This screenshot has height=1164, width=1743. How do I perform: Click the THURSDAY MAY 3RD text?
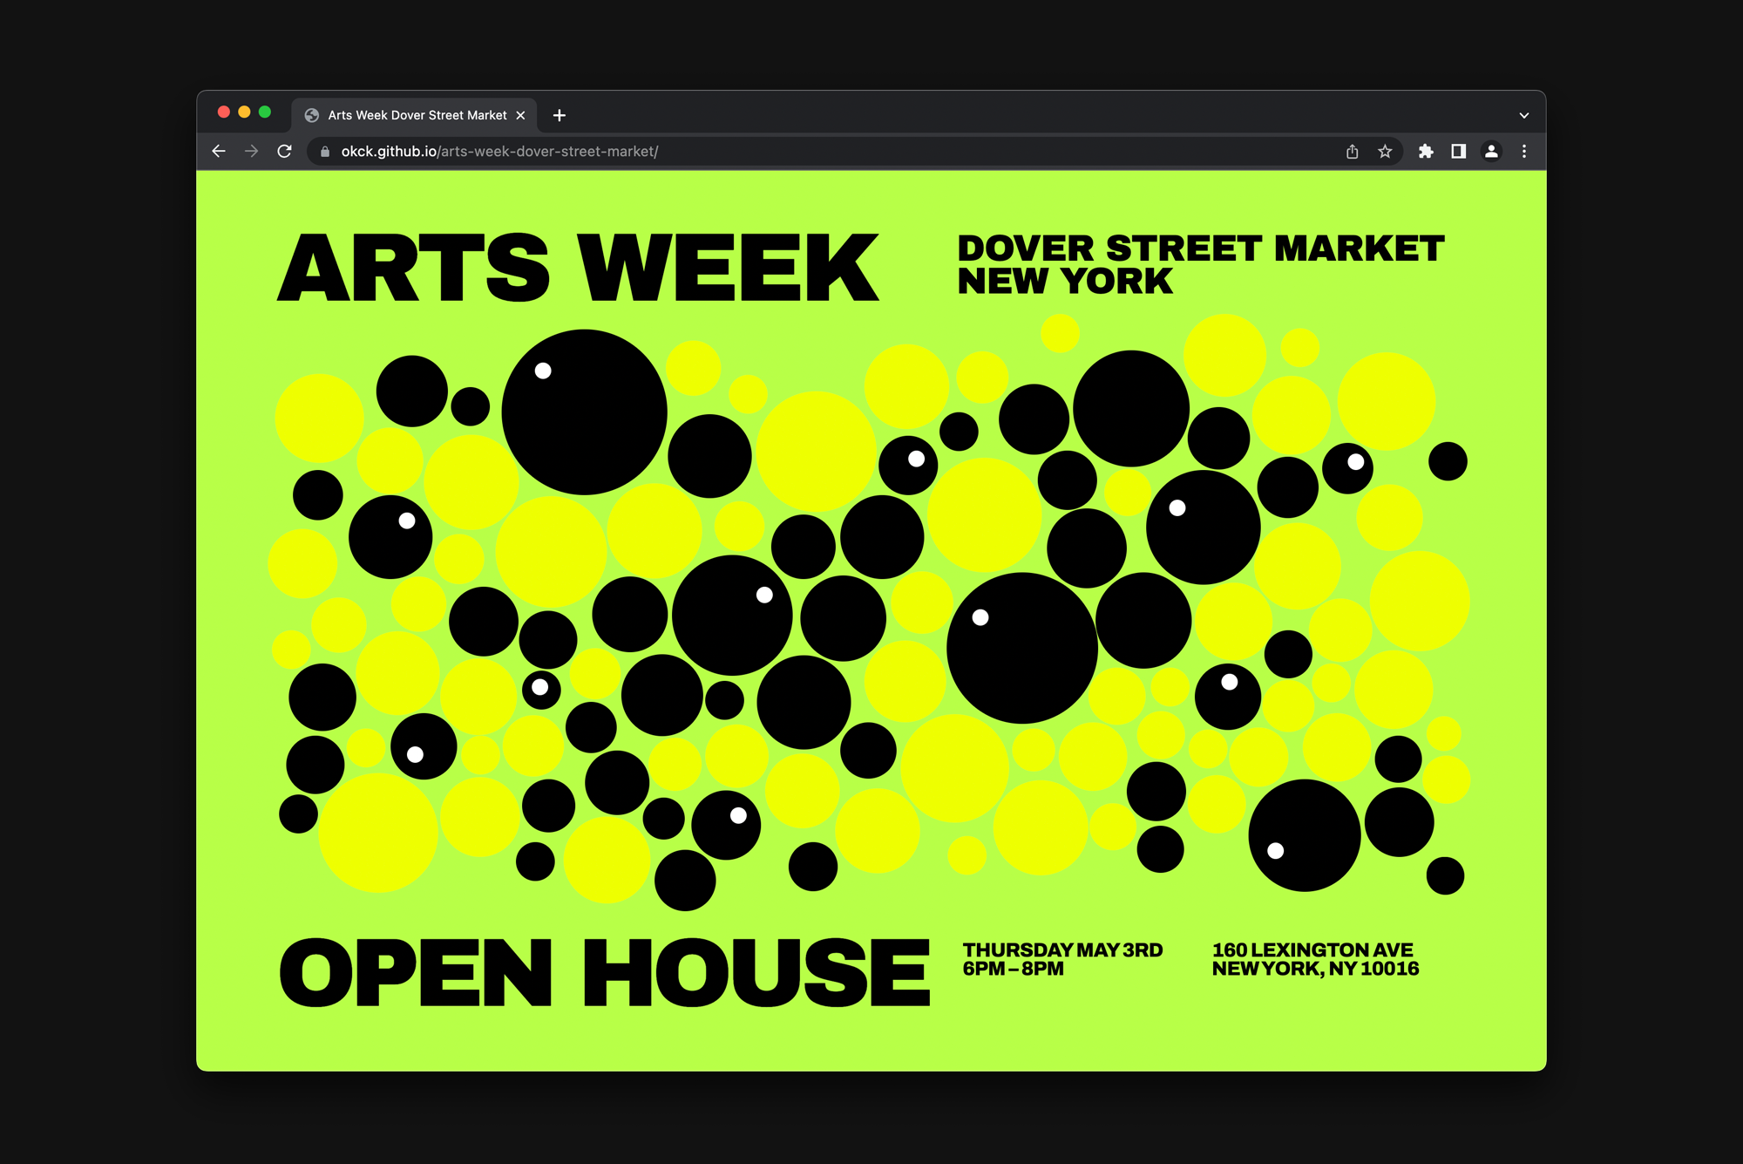pos(1062,950)
